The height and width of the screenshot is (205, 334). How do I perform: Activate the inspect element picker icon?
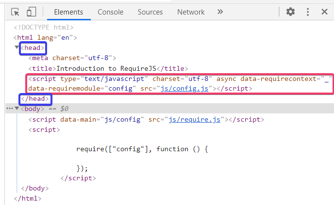pyautogui.click(x=15, y=12)
